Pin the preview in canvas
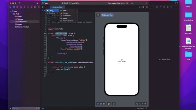Image resolution: width=196 pixels, height=110 pixels. tap(98, 15)
